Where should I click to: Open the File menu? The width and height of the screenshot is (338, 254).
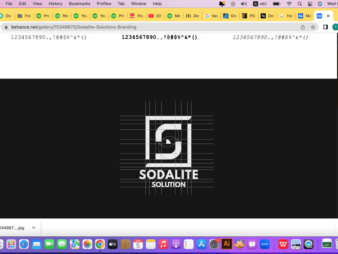point(9,4)
